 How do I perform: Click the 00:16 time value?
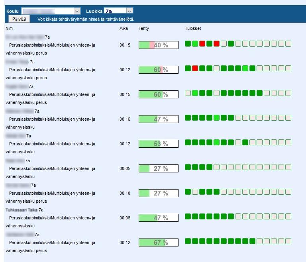(125, 119)
